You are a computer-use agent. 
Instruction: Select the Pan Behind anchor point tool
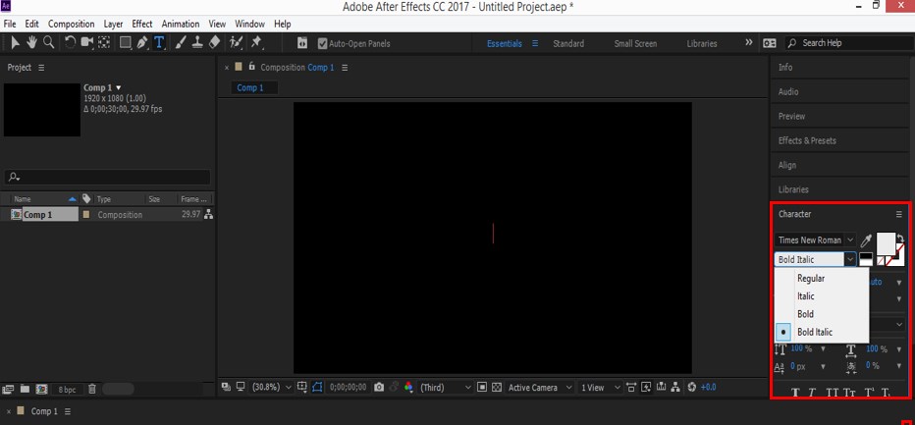point(104,42)
